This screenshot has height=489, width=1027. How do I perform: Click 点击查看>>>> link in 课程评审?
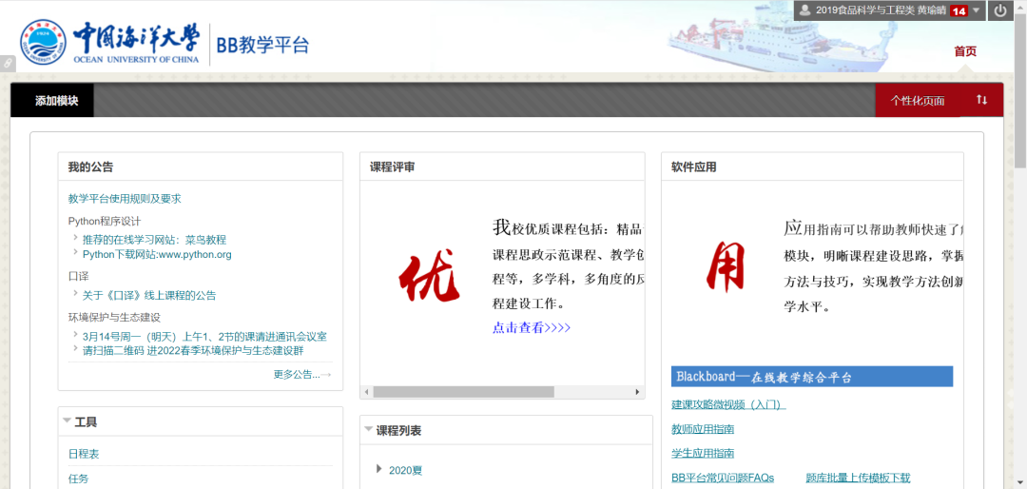(x=532, y=327)
